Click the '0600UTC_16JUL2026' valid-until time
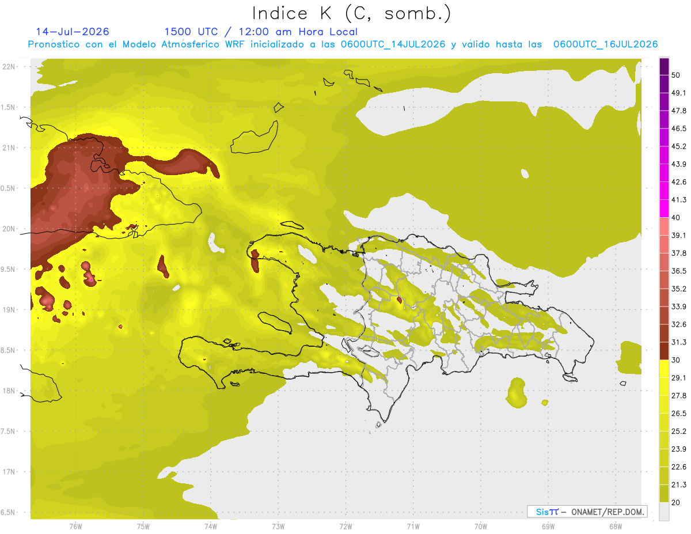Image resolution: width=691 pixels, height=534 pixels. [x=605, y=44]
